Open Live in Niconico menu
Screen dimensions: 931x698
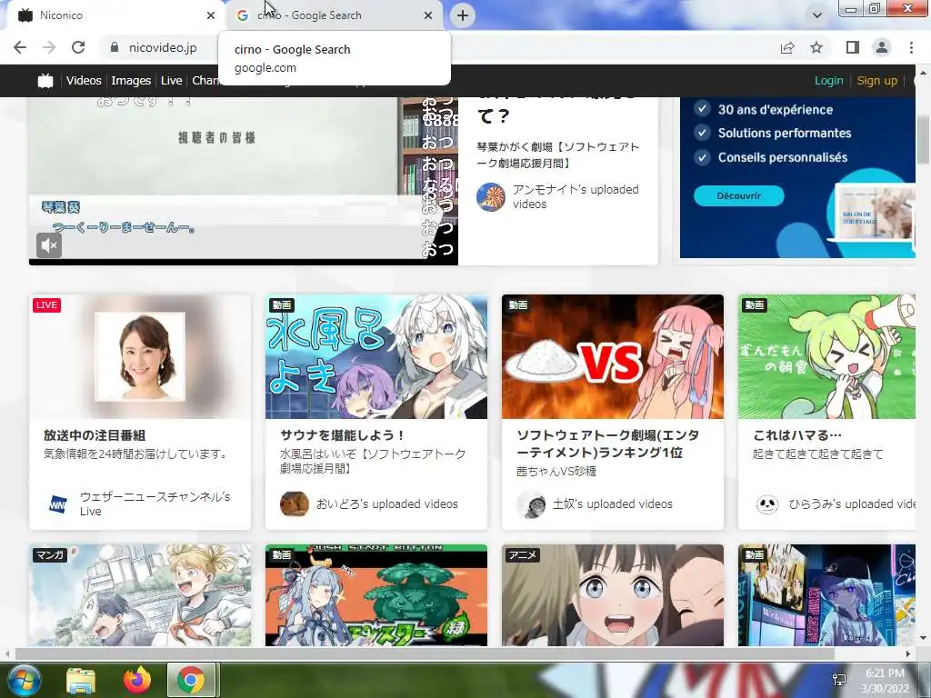[171, 81]
